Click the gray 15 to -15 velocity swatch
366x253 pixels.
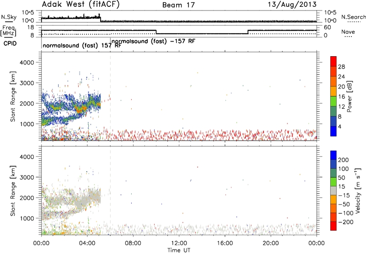point(334,190)
